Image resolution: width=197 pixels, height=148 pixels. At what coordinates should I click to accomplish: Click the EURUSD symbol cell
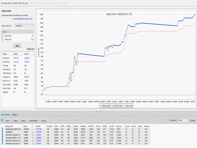[x=26, y=129]
